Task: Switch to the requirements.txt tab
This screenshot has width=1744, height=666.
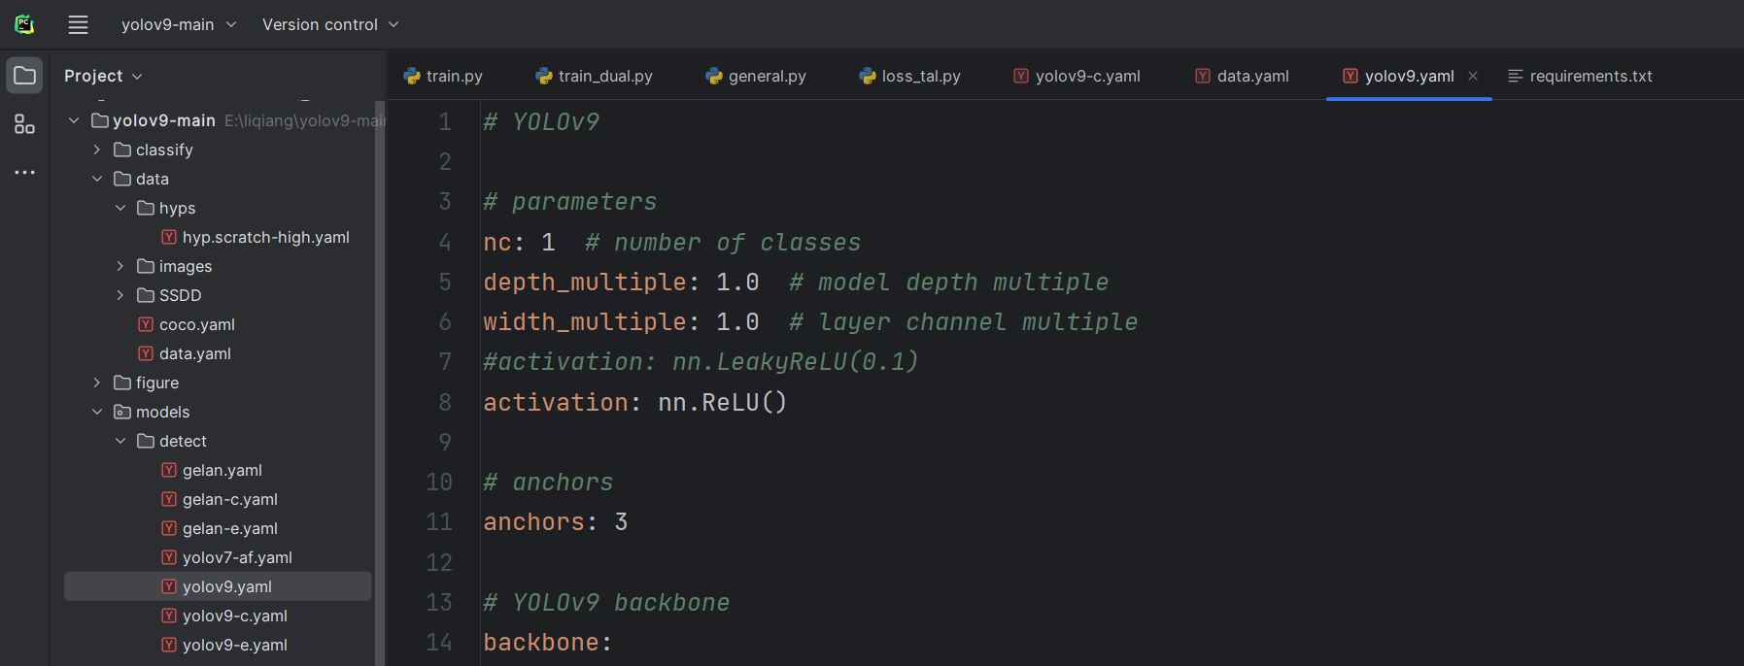Action: (x=1580, y=76)
